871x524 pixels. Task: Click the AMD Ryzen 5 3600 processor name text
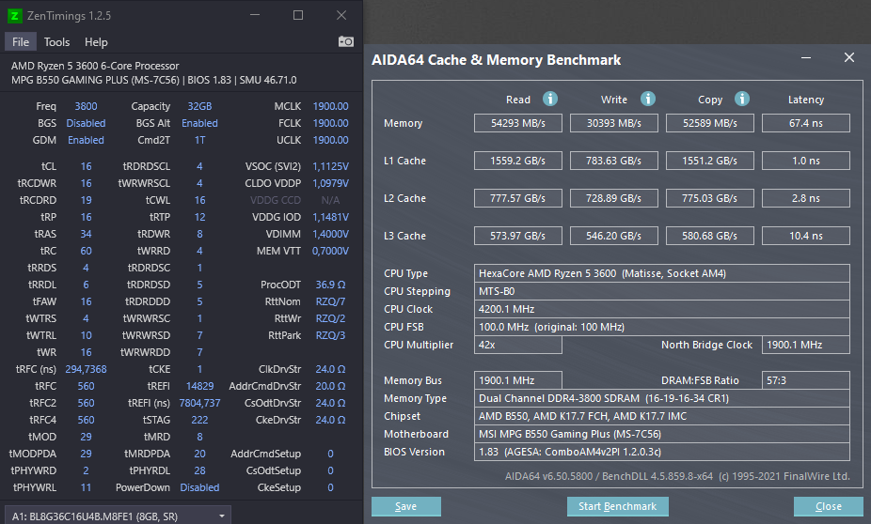tap(95, 66)
